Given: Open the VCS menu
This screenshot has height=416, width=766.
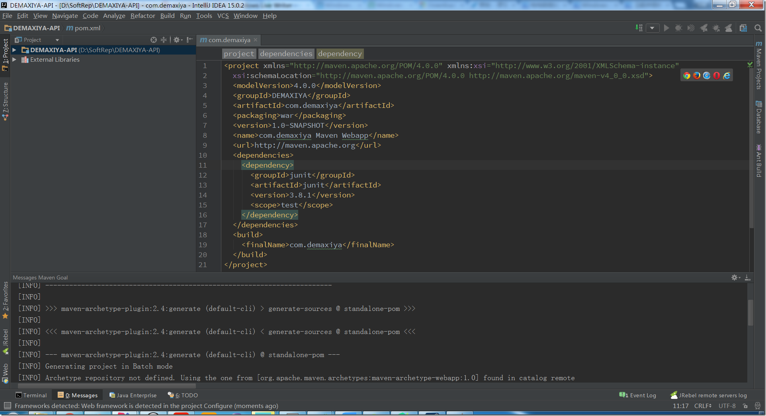Looking at the screenshot, I should (223, 16).
